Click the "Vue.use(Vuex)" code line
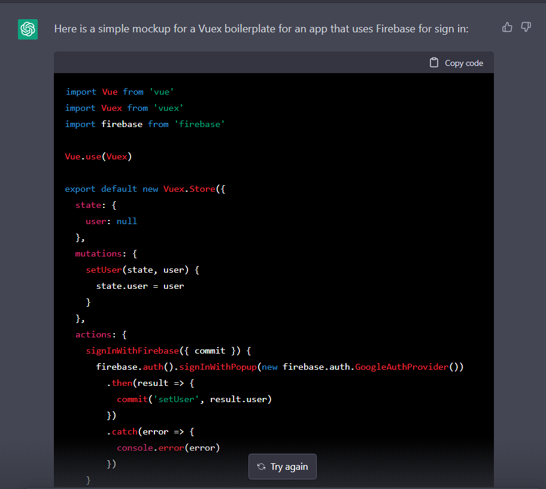Viewport: 546px width, 489px height. (x=99, y=157)
